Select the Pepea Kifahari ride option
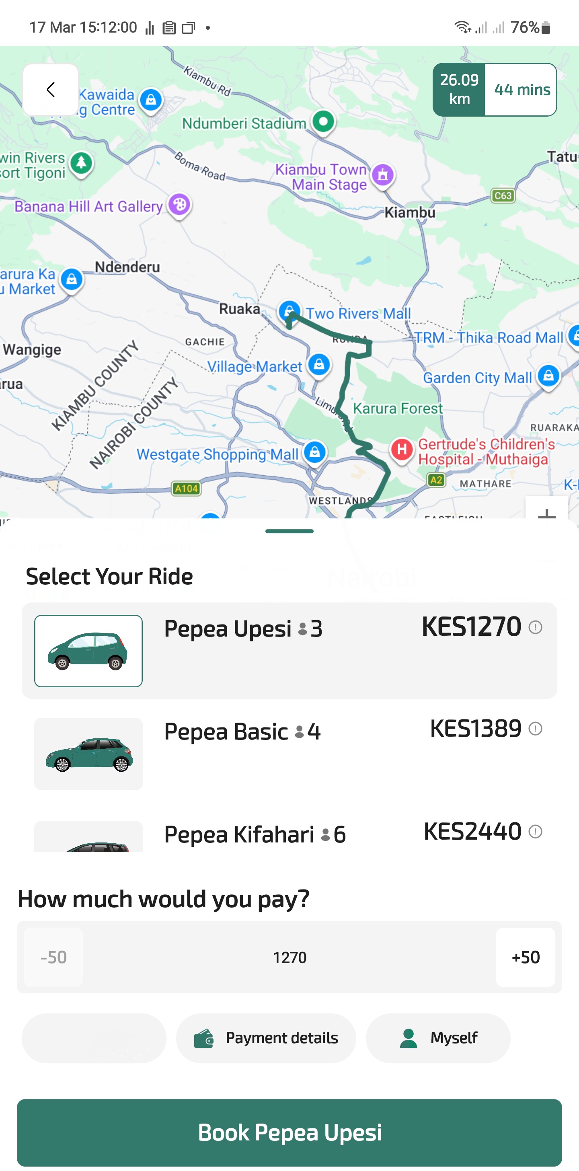 tap(289, 836)
